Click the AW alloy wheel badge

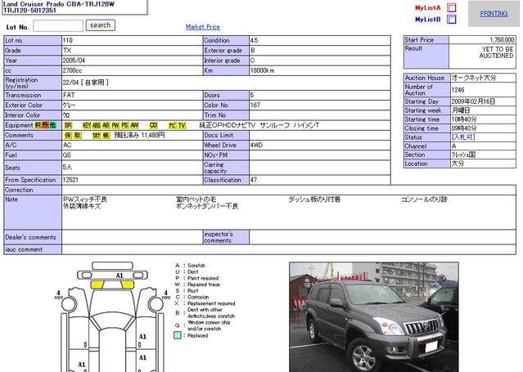click(134, 125)
